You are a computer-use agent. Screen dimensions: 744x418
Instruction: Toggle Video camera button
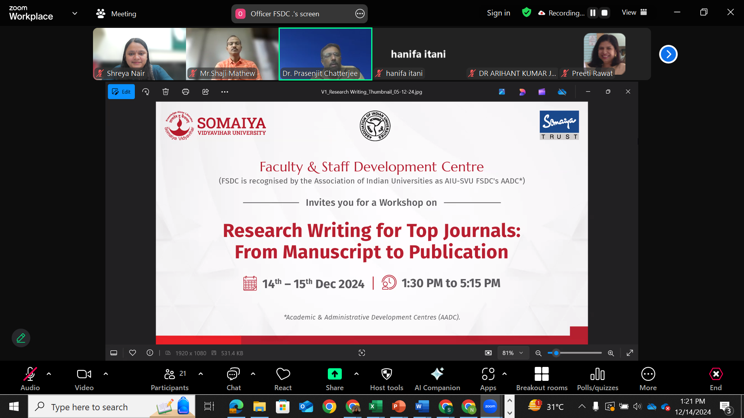pos(84,379)
